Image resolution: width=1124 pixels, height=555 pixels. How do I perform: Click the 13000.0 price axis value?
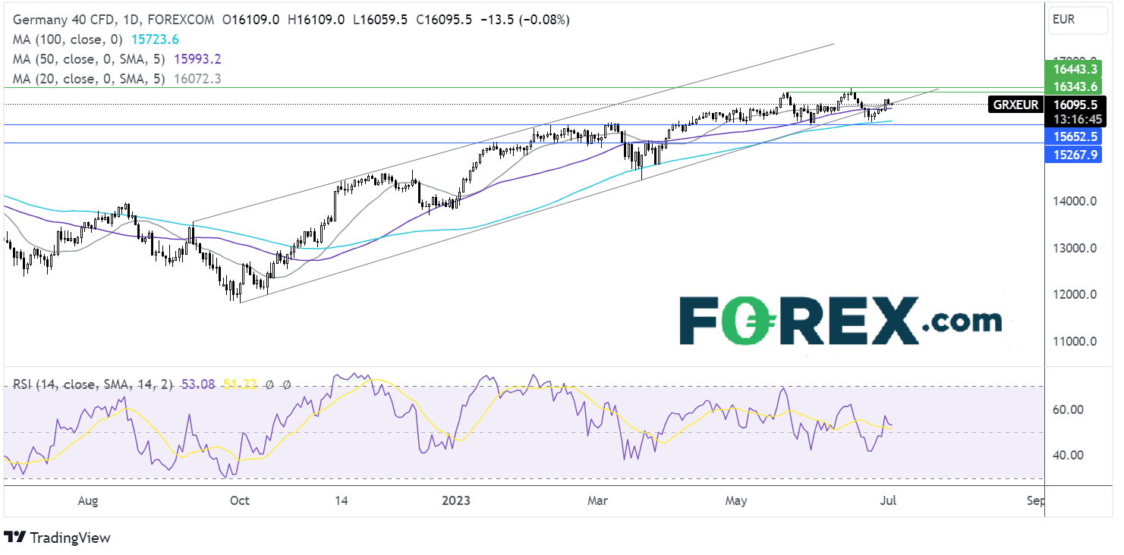point(1074,249)
